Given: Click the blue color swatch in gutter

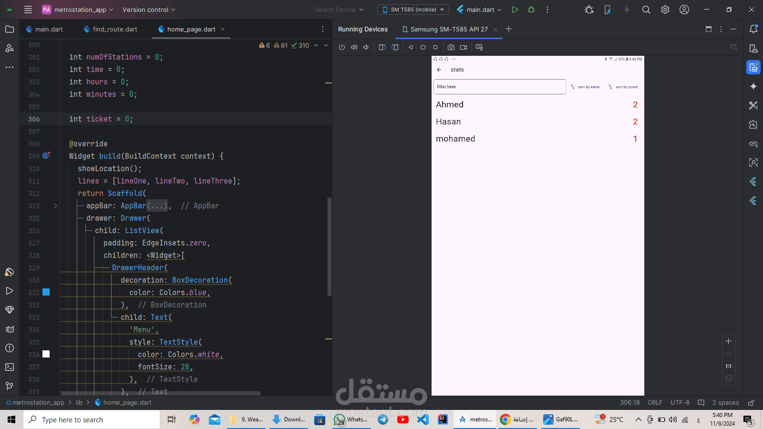Looking at the screenshot, I should click(46, 292).
